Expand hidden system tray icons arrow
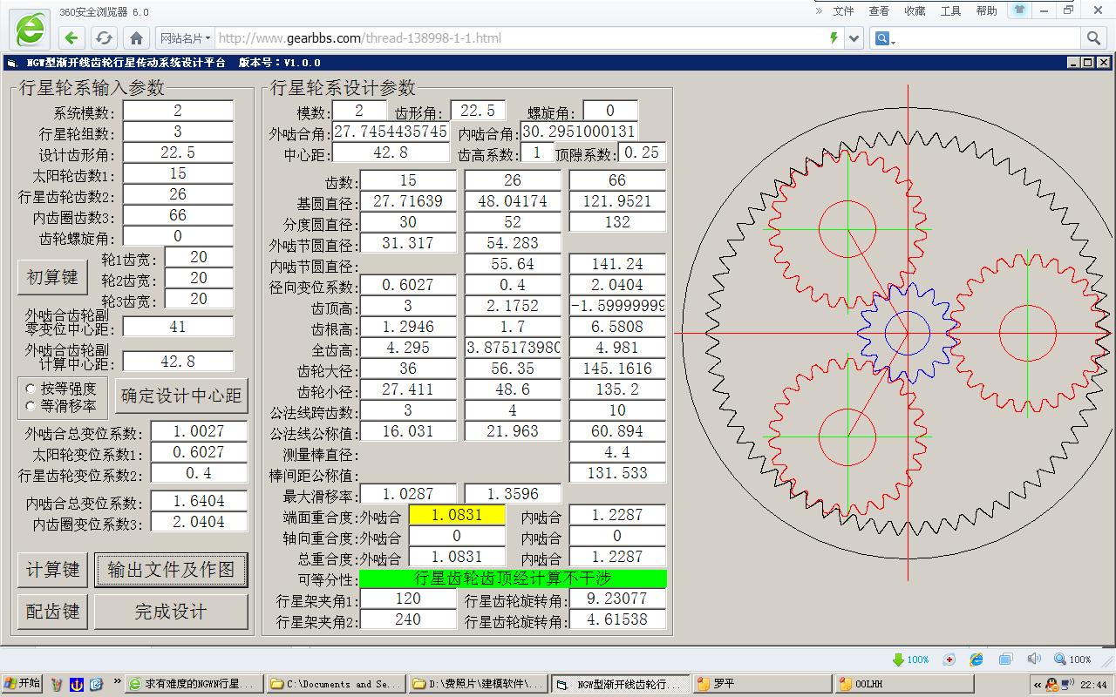The height and width of the screenshot is (697, 1116). point(1037,685)
